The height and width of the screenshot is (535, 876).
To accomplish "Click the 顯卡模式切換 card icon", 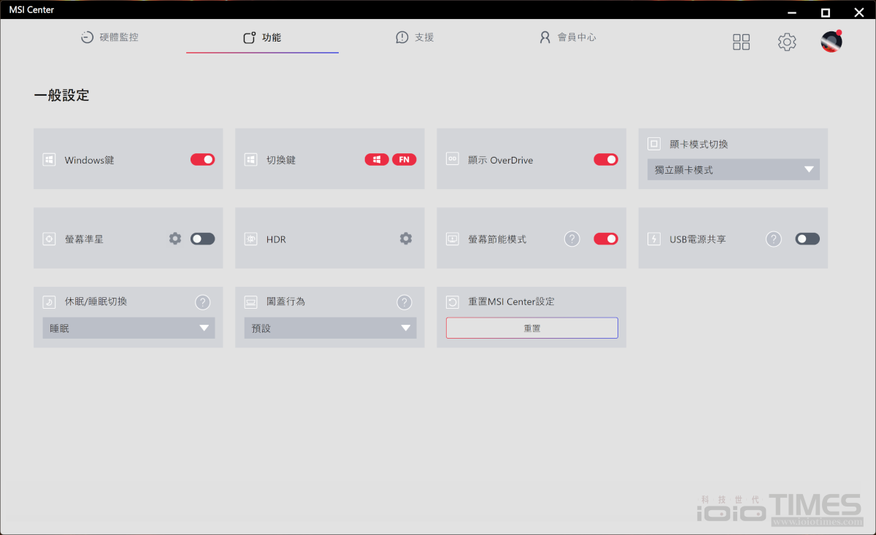I will (x=654, y=144).
